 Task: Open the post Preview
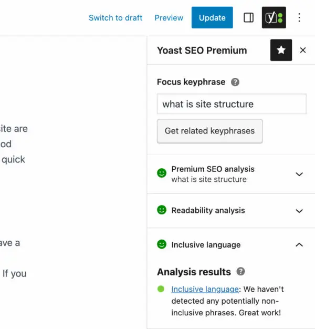click(x=169, y=18)
